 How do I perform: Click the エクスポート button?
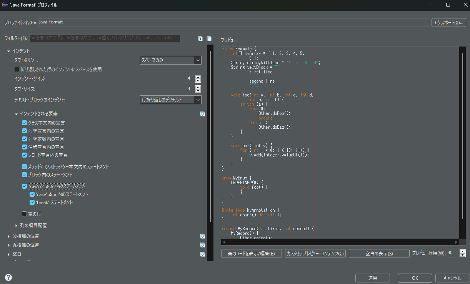(448, 23)
